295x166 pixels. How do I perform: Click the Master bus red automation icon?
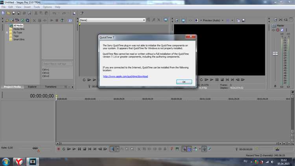(x=278, y=30)
